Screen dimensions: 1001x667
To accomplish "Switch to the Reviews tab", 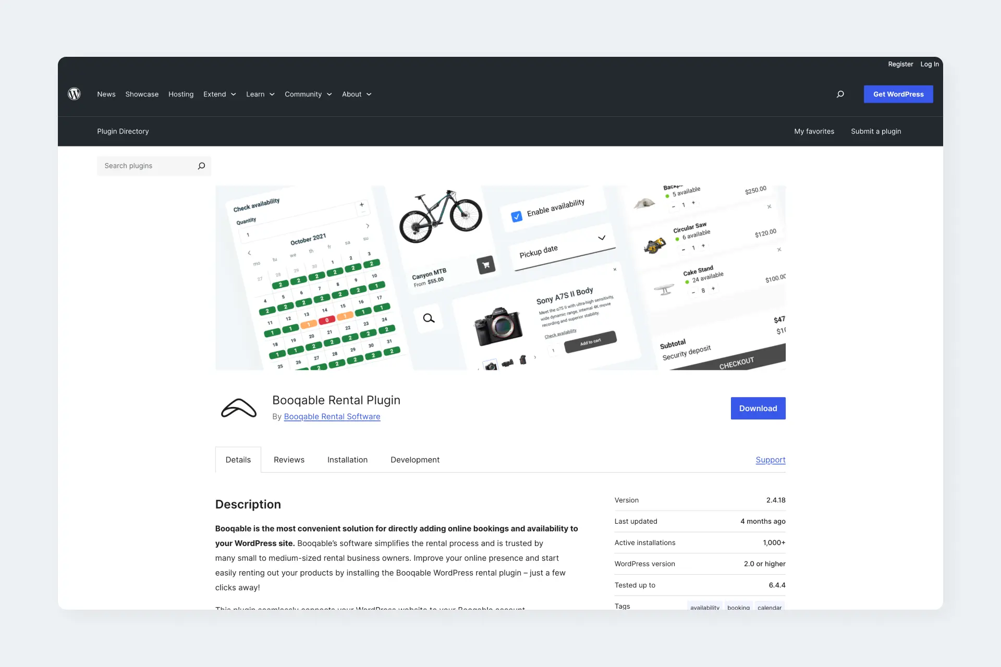I will pyautogui.click(x=289, y=459).
